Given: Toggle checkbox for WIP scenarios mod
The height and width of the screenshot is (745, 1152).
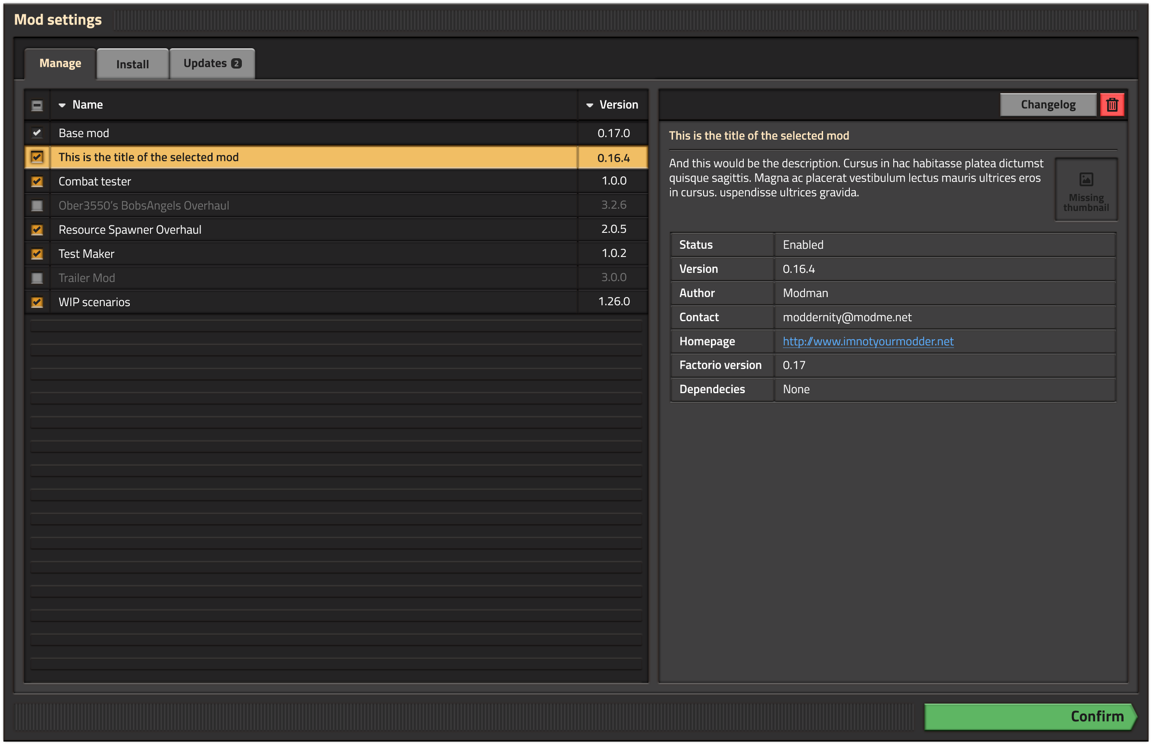Looking at the screenshot, I should click(x=37, y=301).
